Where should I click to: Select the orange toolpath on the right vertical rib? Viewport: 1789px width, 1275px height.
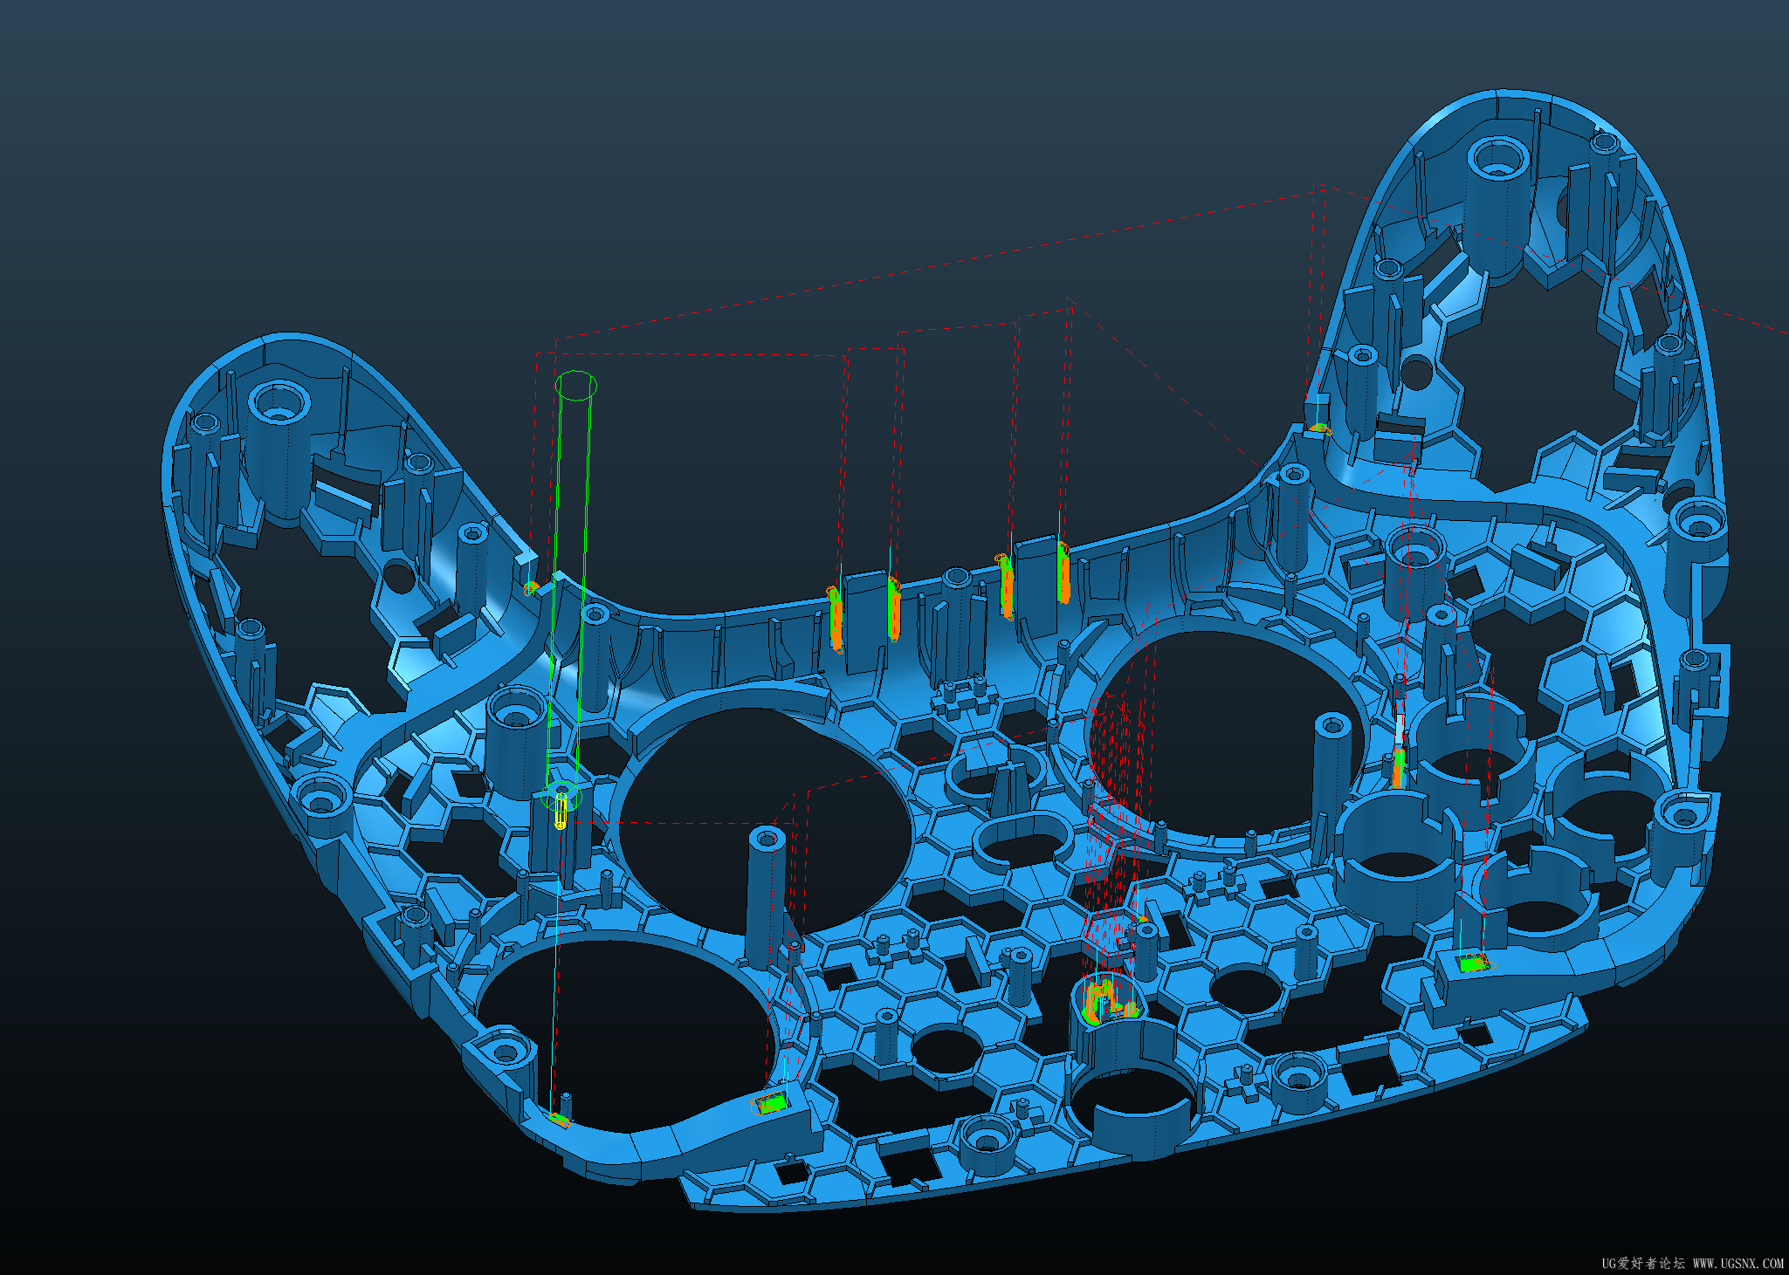[x=1399, y=768]
